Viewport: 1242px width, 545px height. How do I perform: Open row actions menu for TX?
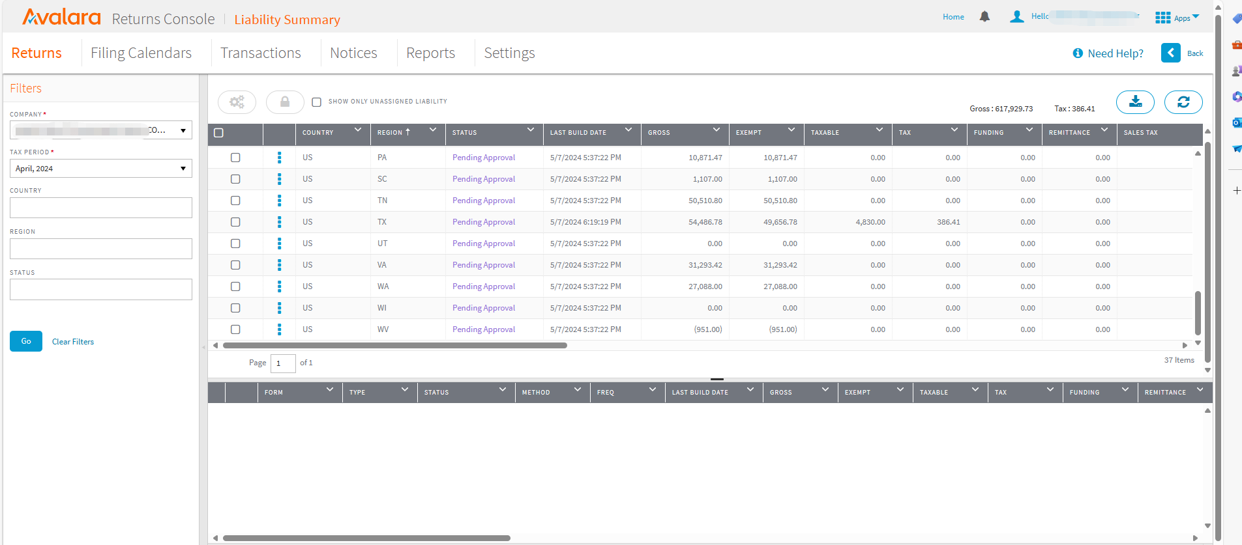(279, 222)
